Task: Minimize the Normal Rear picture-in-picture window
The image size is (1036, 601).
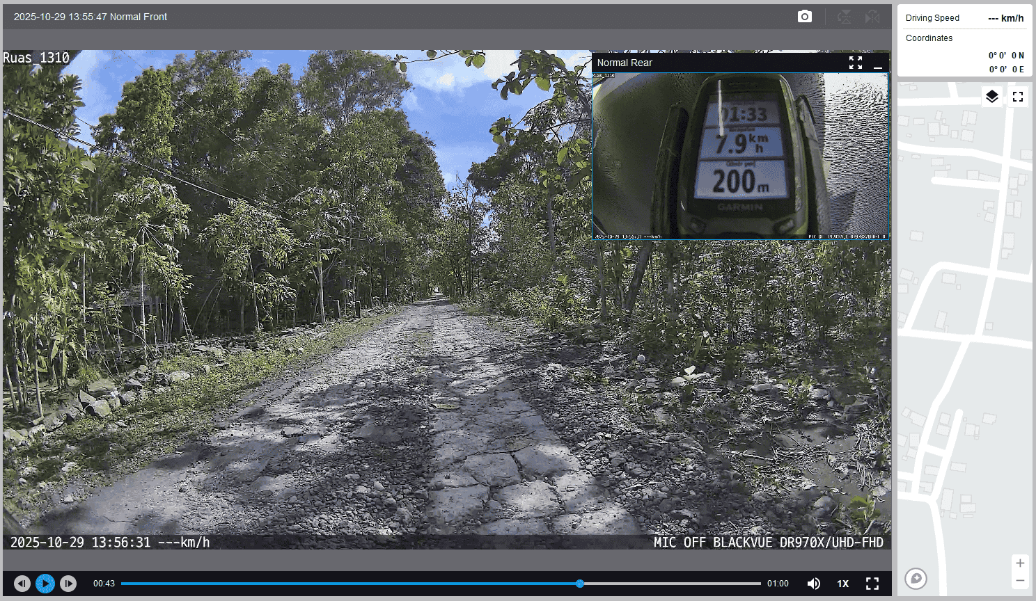Action: [x=877, y=63]
